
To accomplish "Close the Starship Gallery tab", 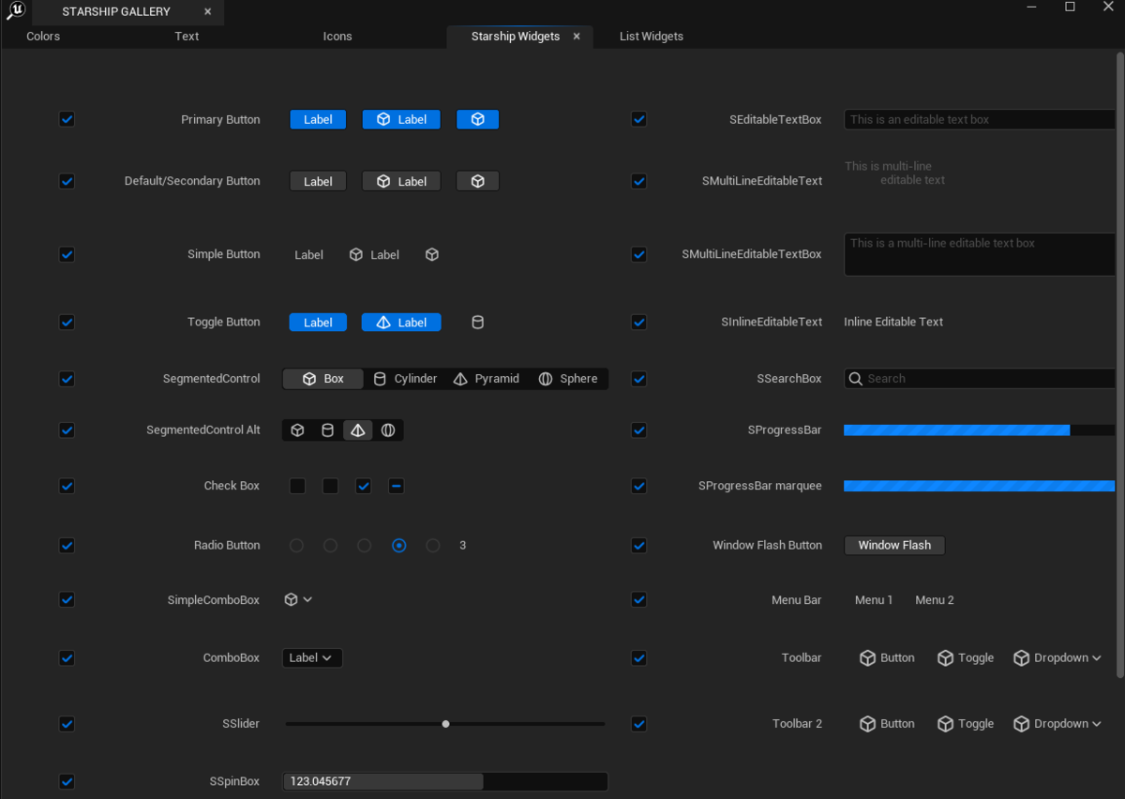I will [x=208, y=11].
